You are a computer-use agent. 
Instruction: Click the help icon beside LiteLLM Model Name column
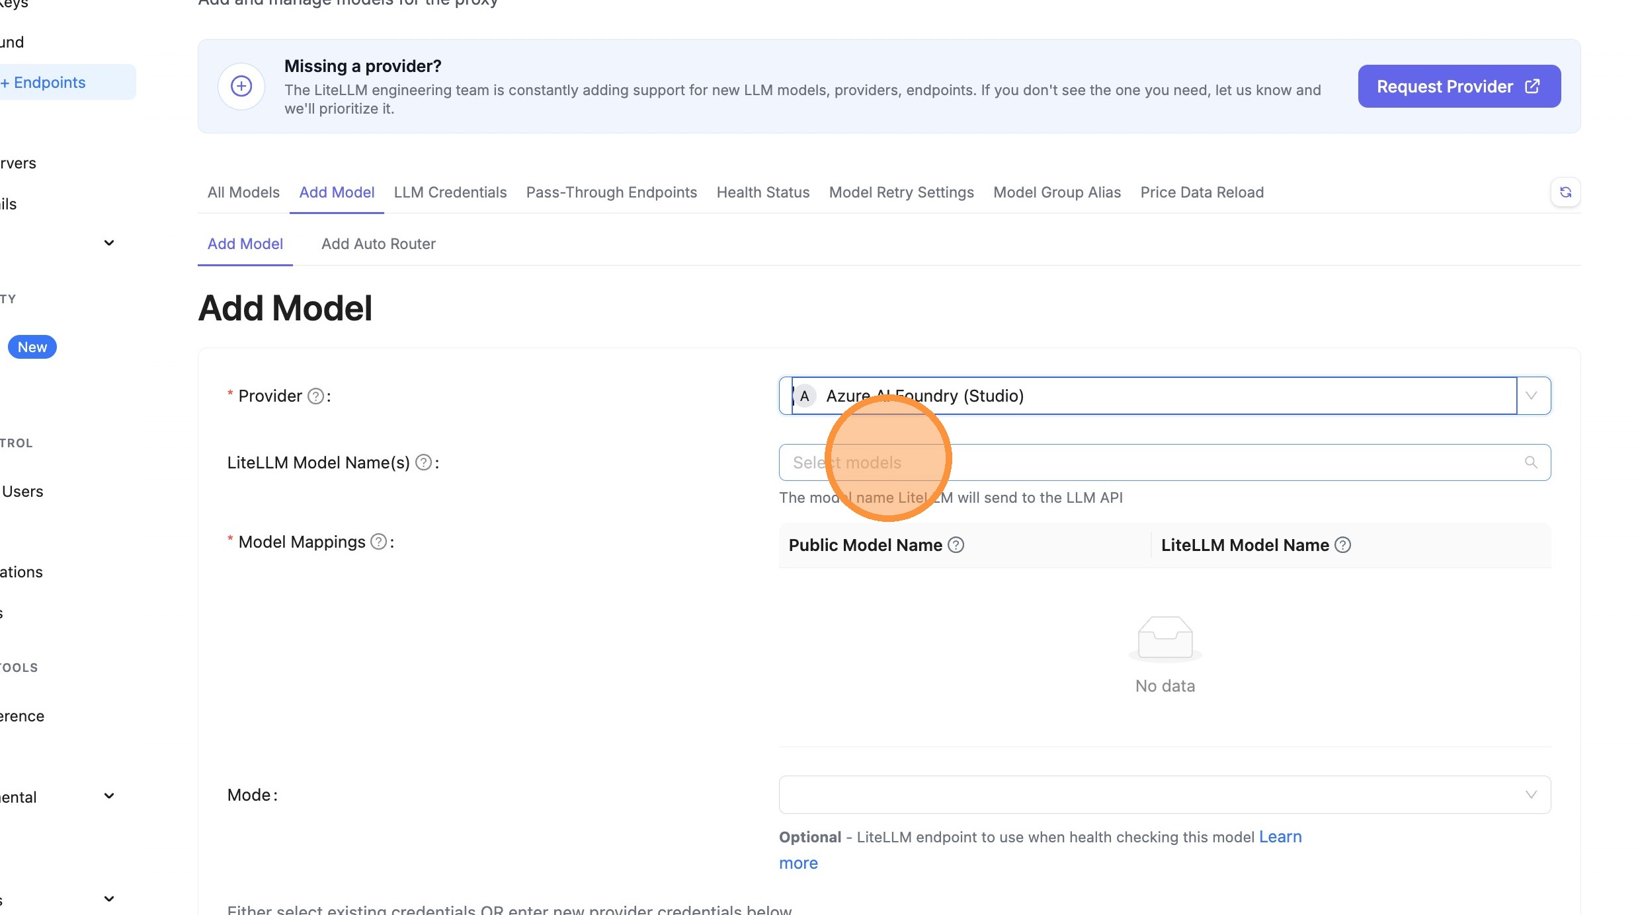(1342, 545)
